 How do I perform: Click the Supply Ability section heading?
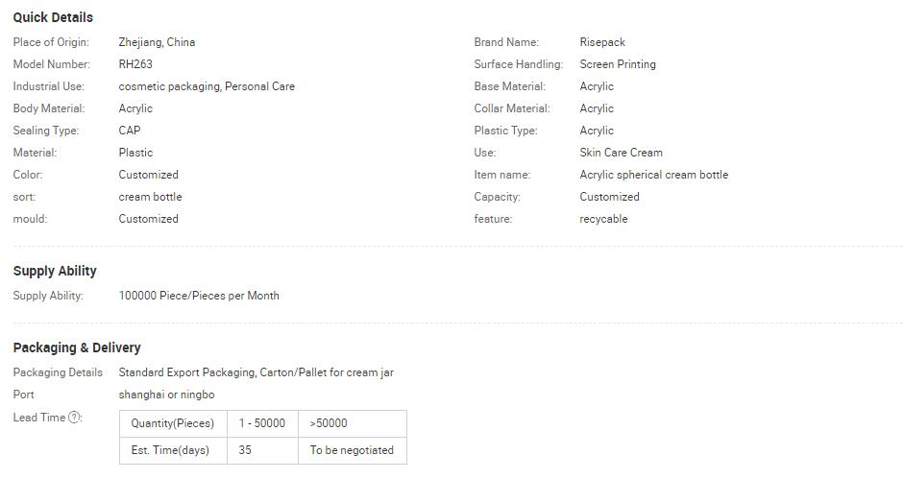tap(55, 271)
